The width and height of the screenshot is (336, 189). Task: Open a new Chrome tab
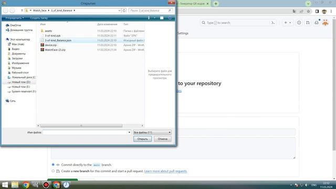coord(216,4)
